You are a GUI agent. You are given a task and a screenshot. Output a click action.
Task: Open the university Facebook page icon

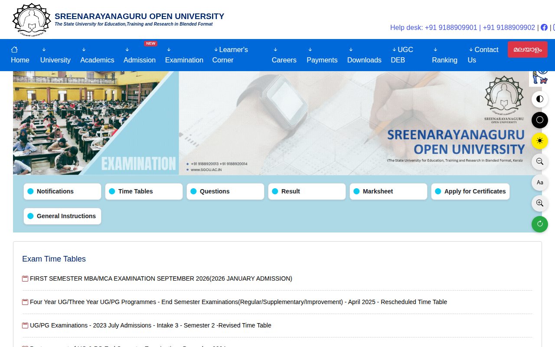[x=544, y=27]
